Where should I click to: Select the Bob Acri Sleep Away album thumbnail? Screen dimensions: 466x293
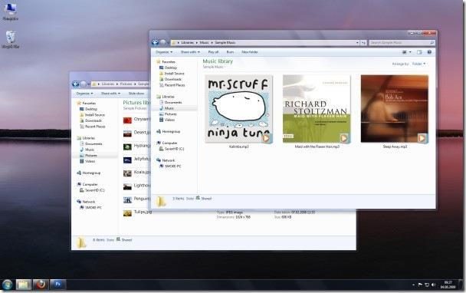tap(395, 109)
